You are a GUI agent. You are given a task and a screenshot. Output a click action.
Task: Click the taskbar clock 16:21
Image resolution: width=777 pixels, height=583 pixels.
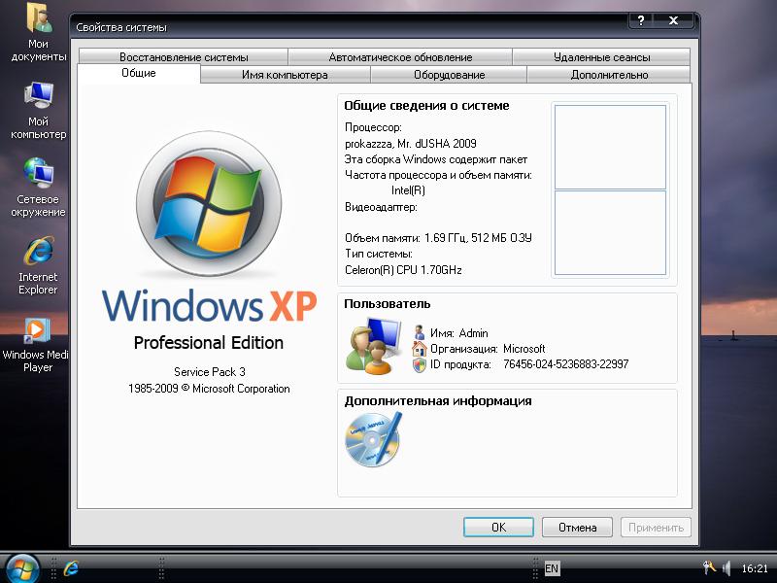pyautogui.click(x=755, y=568)
